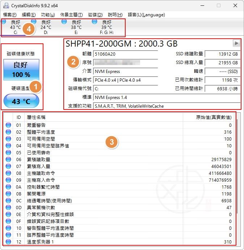Click status icon of row 02 整體平均溫度
The height and width of the screenshot is (250, 244).
pyautogui.click(x=8, y=132)
